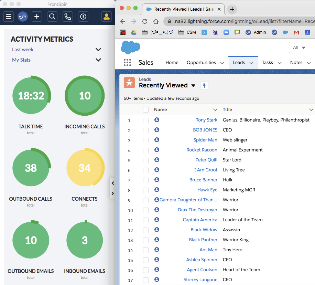Screen dimensions: 315x285
Task: Click the browser address bar URL
Action: [244, 21]
